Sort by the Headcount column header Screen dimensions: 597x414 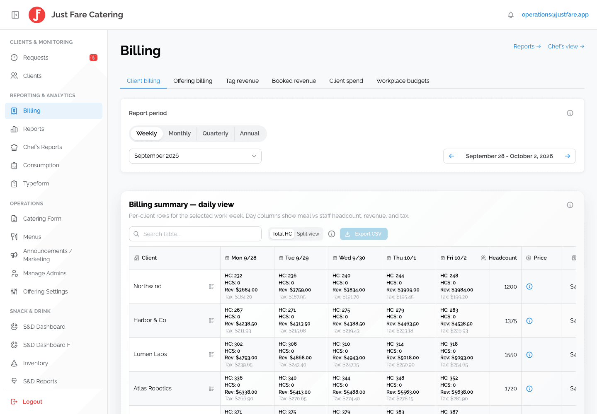coord(499,258)
